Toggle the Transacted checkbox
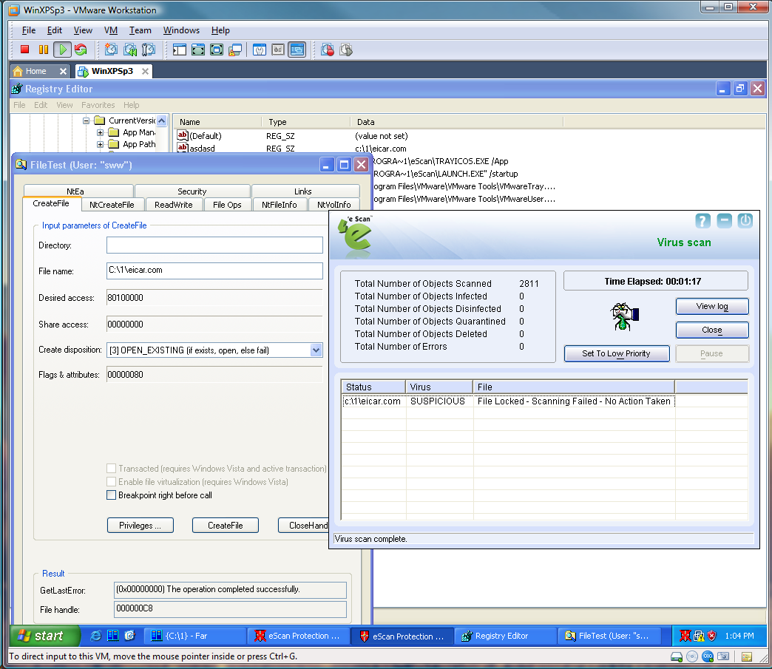The width and height of the screenshot is (772, 669). [112, 469]
